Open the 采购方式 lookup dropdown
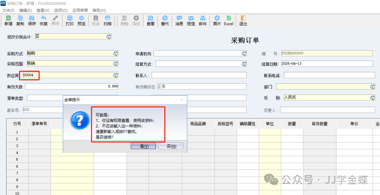This screenshot has height=195, width=380. [115, 53]
